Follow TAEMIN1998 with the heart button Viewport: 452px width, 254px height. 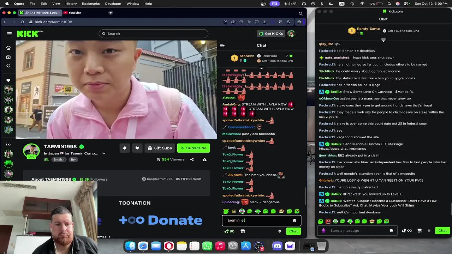[x=137, y=148]
